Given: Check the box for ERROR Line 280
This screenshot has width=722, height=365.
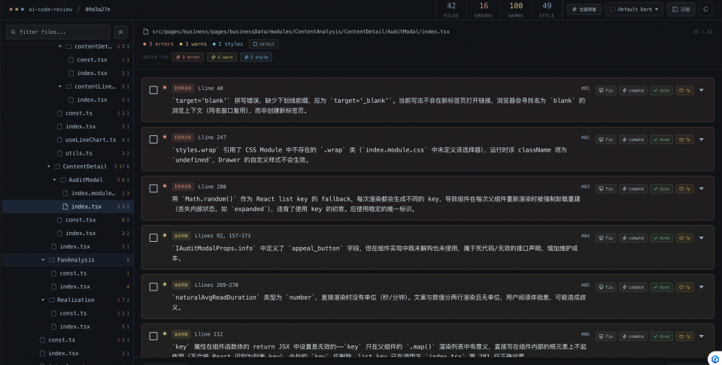Looking at the screenshot, I should (x=153, y=189).
